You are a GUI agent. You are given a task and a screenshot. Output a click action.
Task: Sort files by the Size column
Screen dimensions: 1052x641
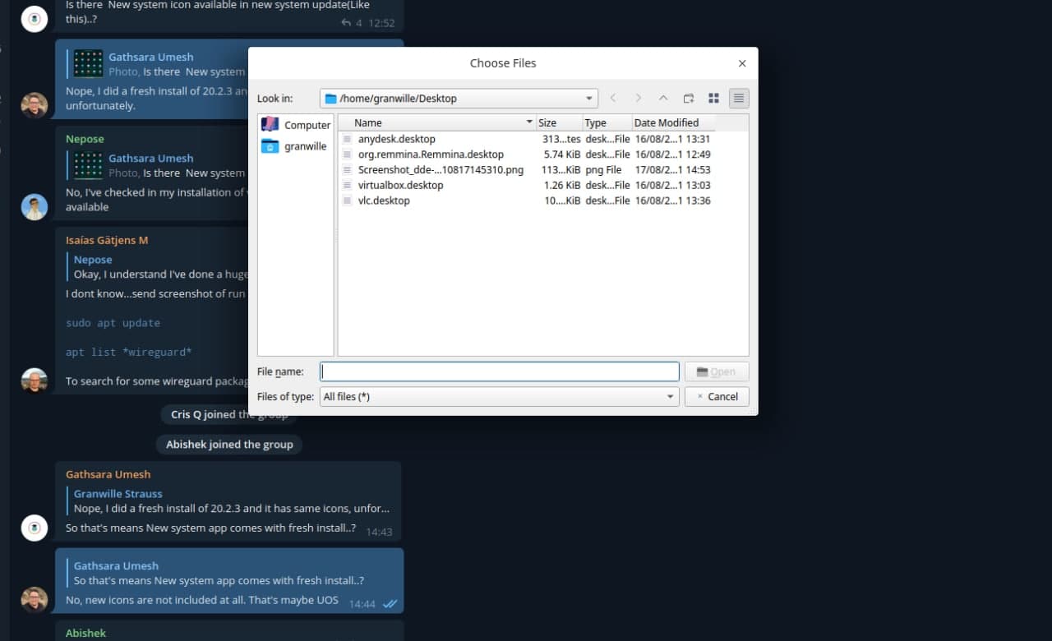pos(559,122)
